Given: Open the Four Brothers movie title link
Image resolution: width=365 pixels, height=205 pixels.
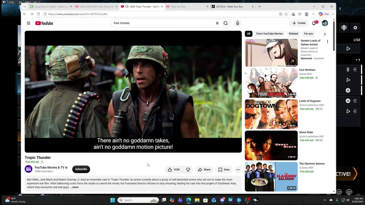Looking at the screenshot, I should tap(307, 70).
